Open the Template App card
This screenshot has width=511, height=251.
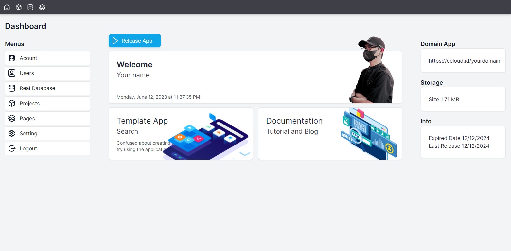point(180,134)
